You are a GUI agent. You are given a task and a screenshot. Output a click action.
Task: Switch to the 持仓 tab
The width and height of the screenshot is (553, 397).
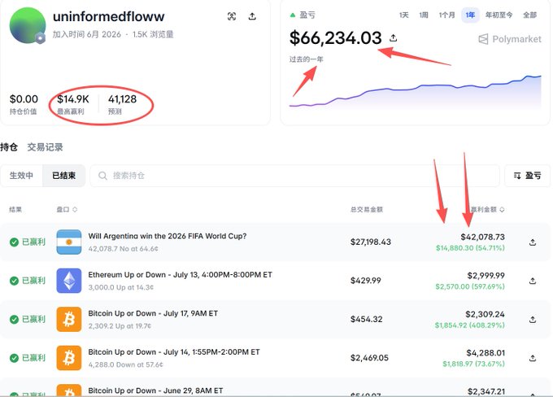9,147
